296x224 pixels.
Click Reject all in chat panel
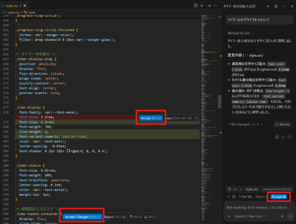coord(261,197)
